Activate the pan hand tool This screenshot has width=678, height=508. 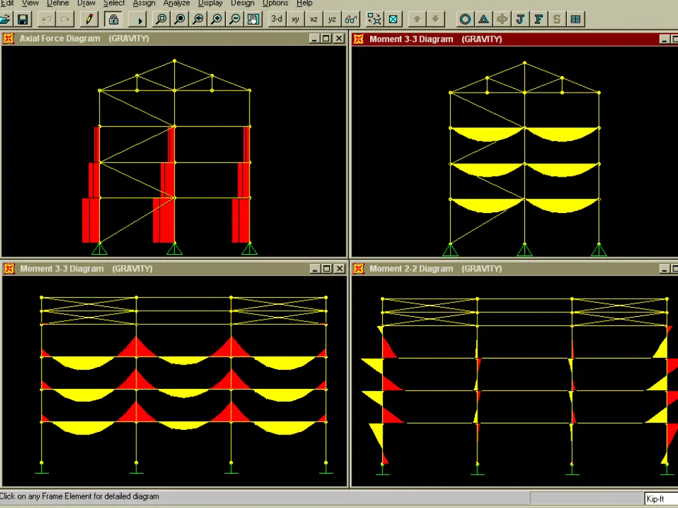pos(253,19)
